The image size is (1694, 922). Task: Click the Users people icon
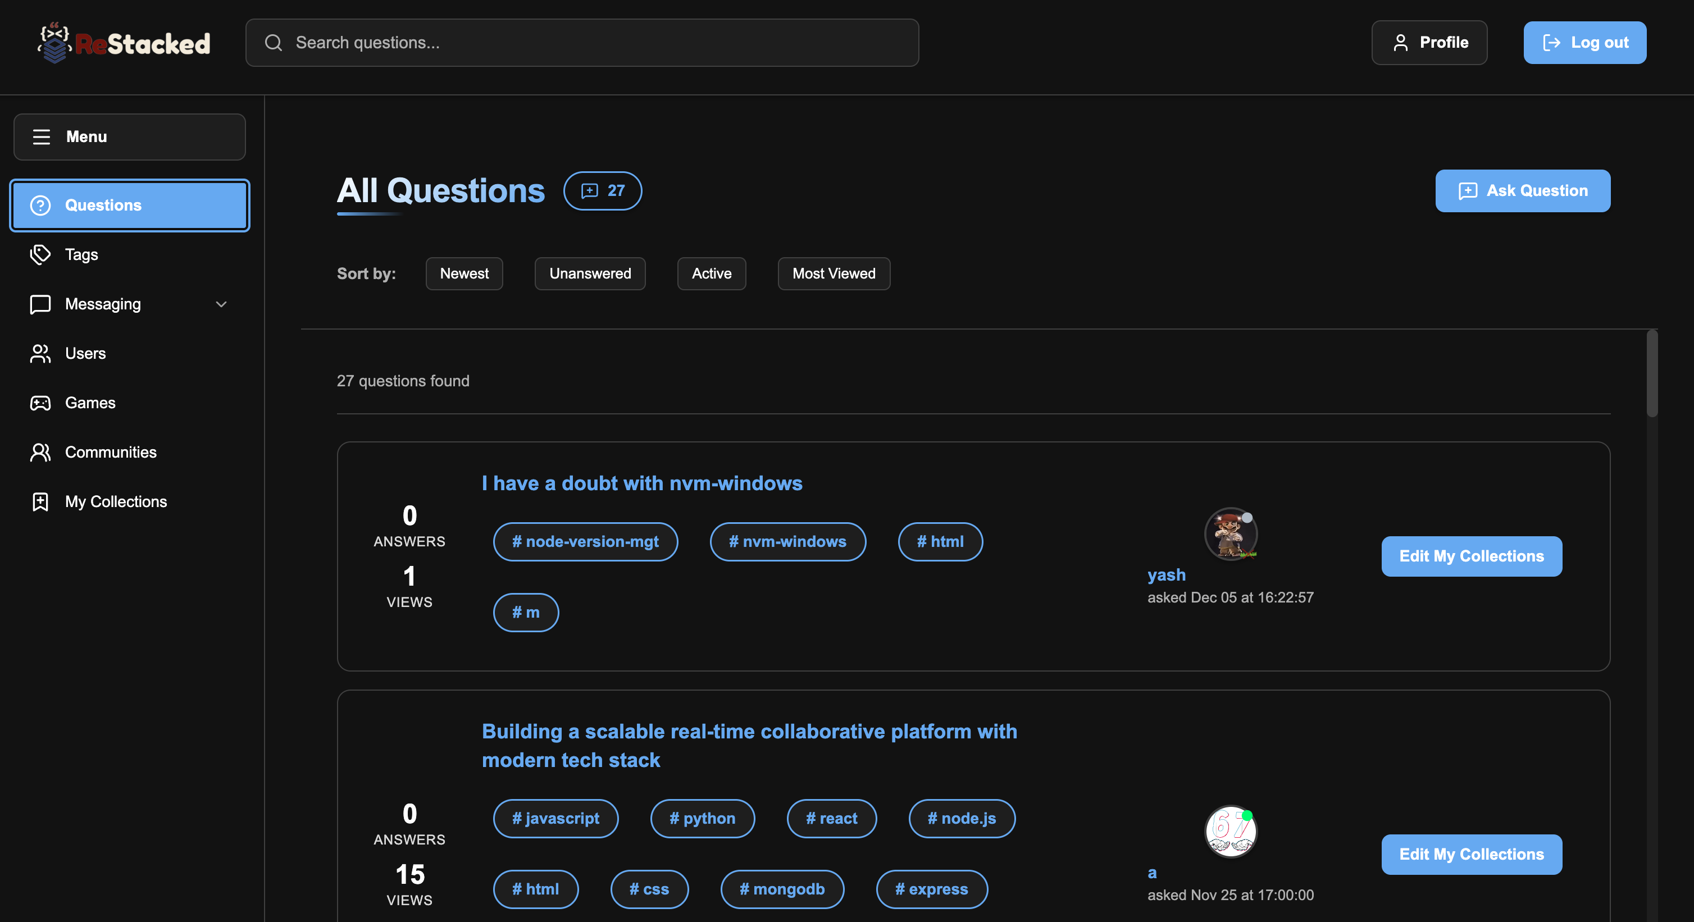pos(40,354)
